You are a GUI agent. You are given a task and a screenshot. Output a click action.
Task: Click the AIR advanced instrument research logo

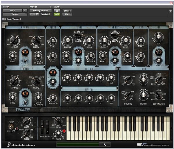click(153, 145)
